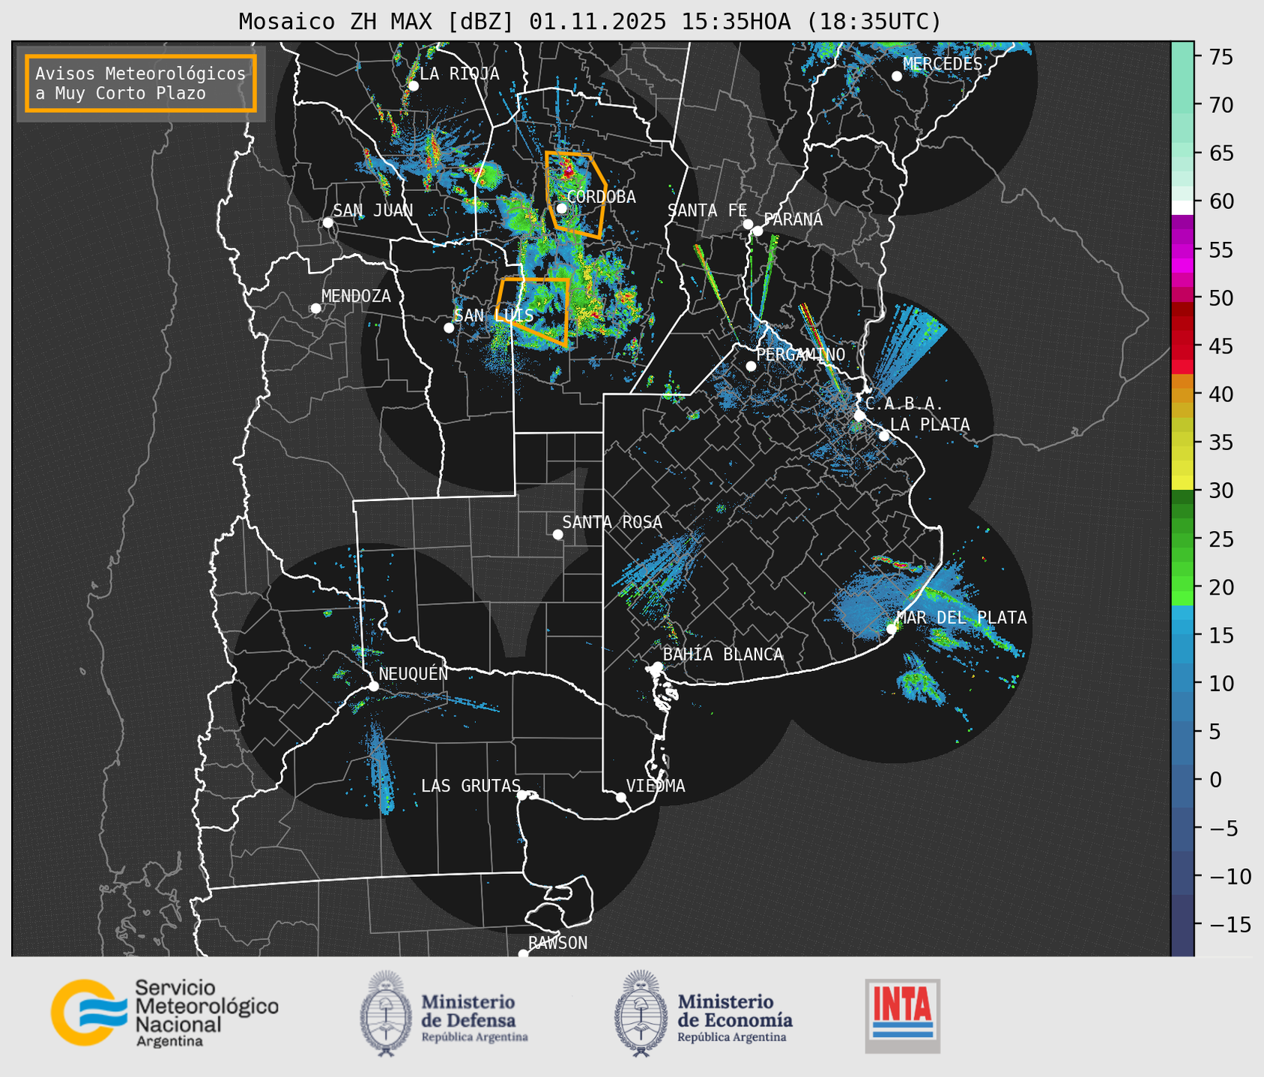This screenshot has height=1077, width=1264.
Task: Click the Santa Rosa city marker
Action: [557, 534]
